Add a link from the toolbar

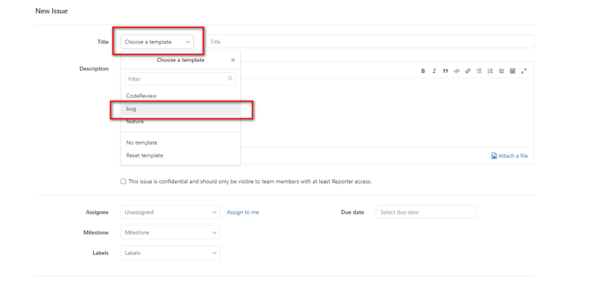(x=468, y=71)
